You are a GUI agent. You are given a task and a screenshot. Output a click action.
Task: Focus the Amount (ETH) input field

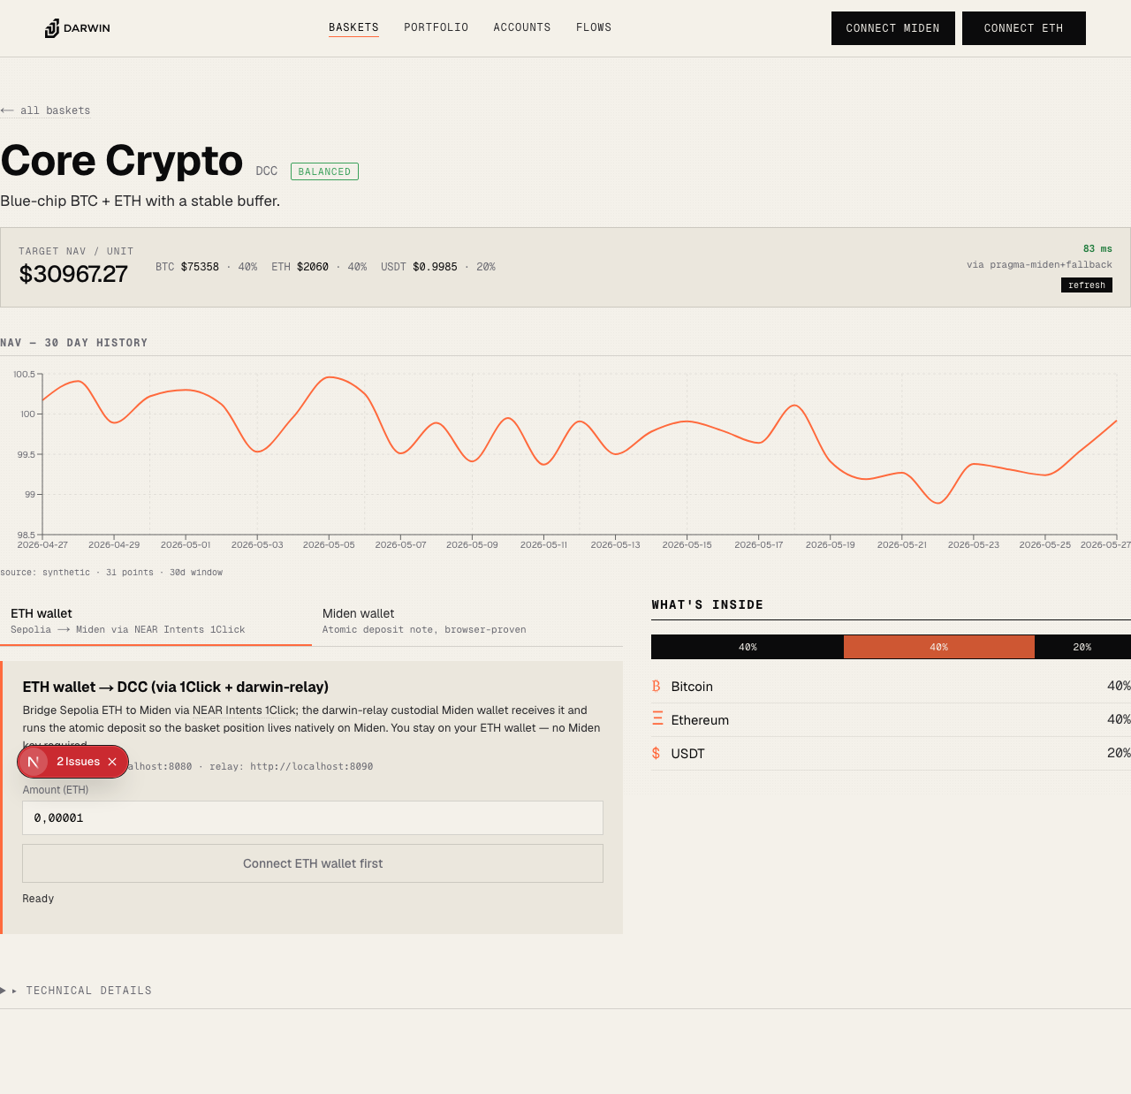313,818
